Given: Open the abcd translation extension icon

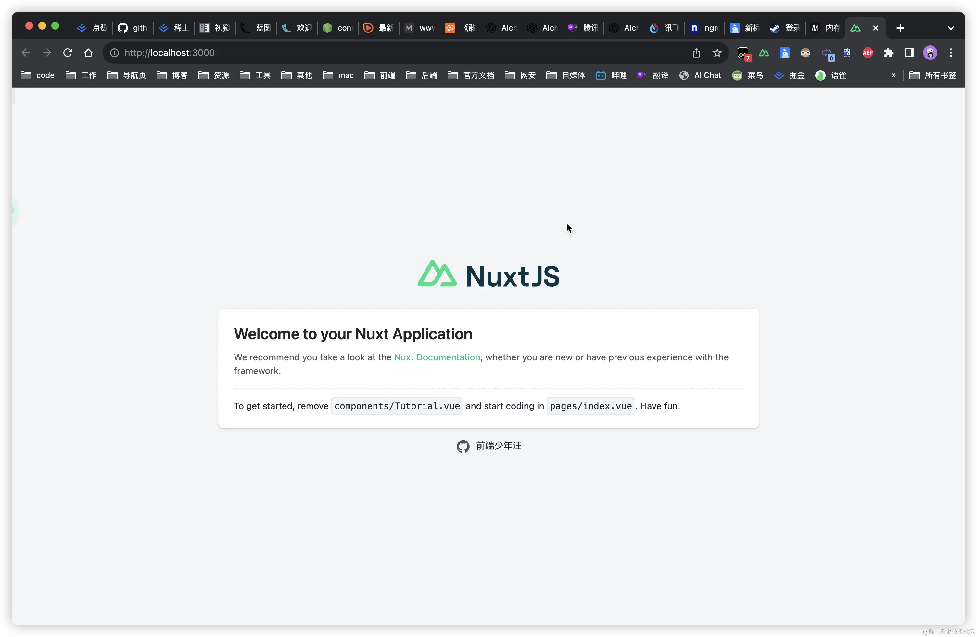Looking at the screenshot, I should click(x=847, y=53).
